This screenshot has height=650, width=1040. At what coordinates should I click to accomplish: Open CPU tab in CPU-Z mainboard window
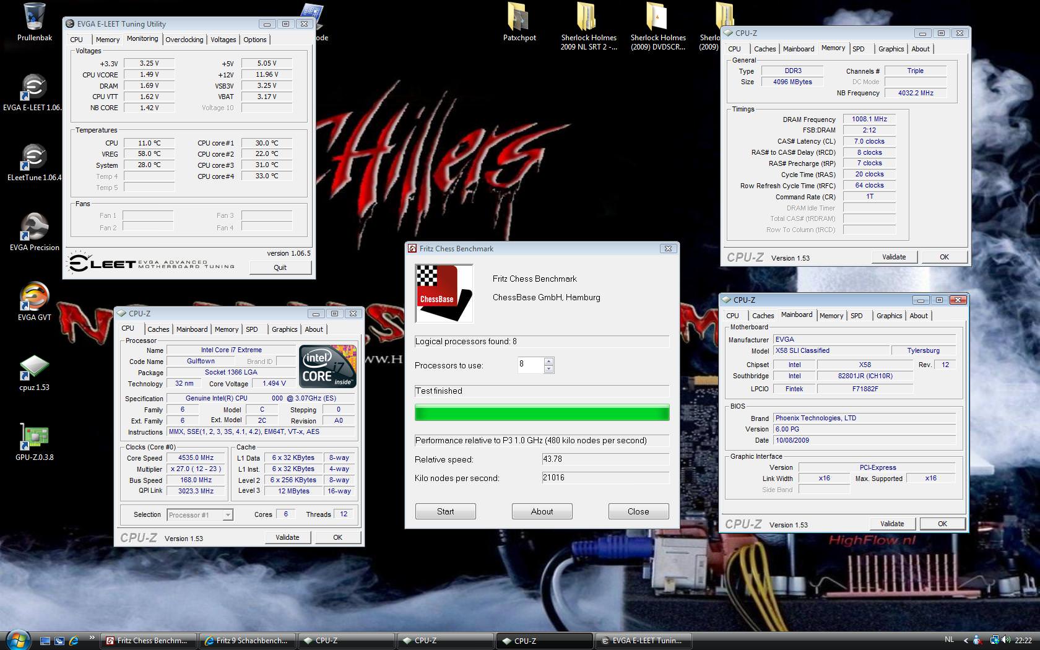[733, 316]
